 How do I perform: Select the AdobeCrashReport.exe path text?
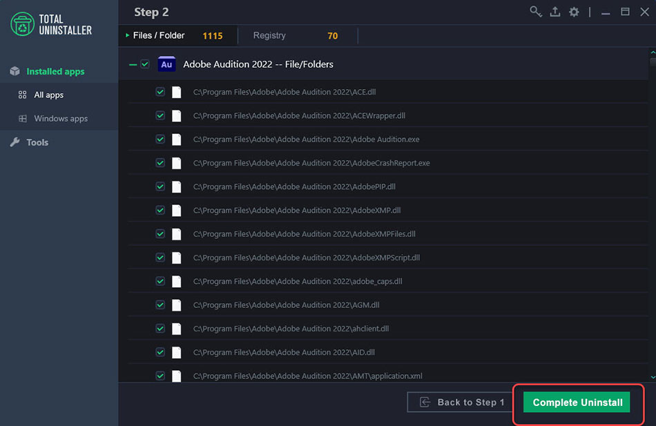click(x=311, y=163)
